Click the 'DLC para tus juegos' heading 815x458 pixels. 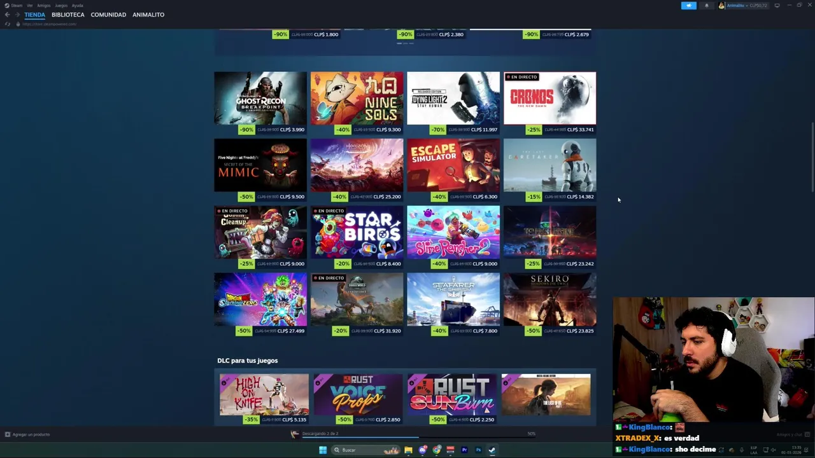tap(247, 361)
